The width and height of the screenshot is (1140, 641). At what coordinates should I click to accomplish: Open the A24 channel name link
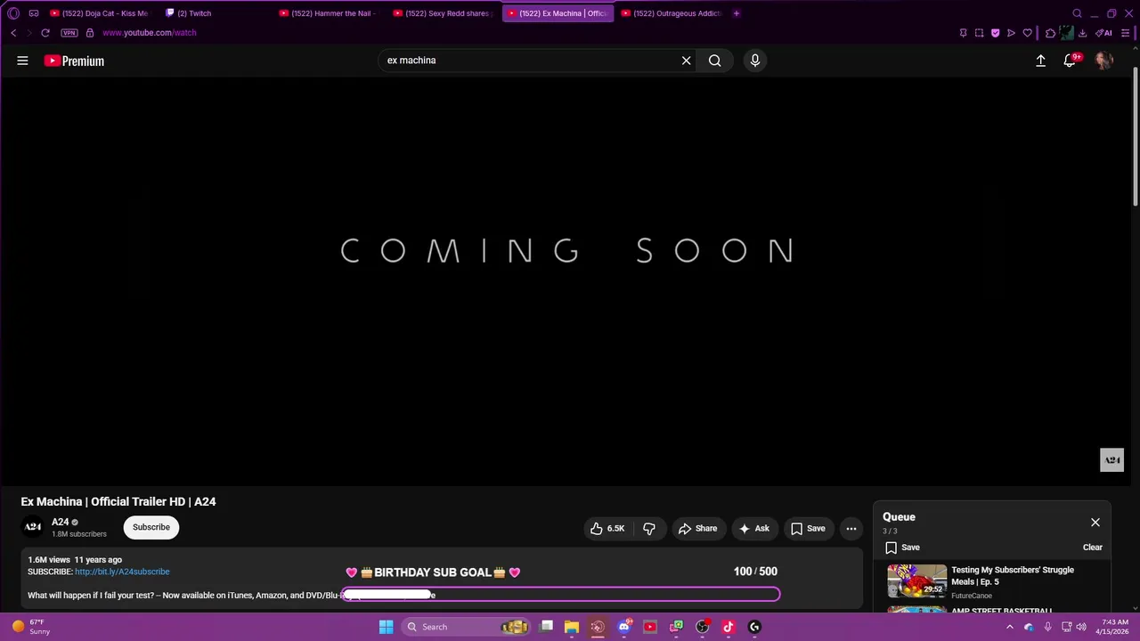61,523
